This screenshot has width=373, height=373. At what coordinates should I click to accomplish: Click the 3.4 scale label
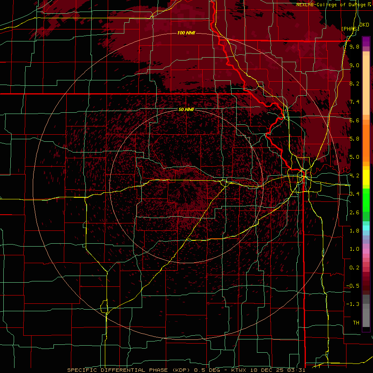point(354,194)
